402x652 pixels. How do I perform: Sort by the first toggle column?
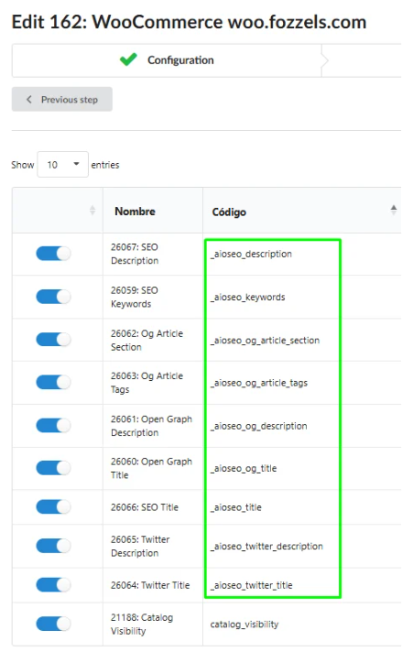92,211
